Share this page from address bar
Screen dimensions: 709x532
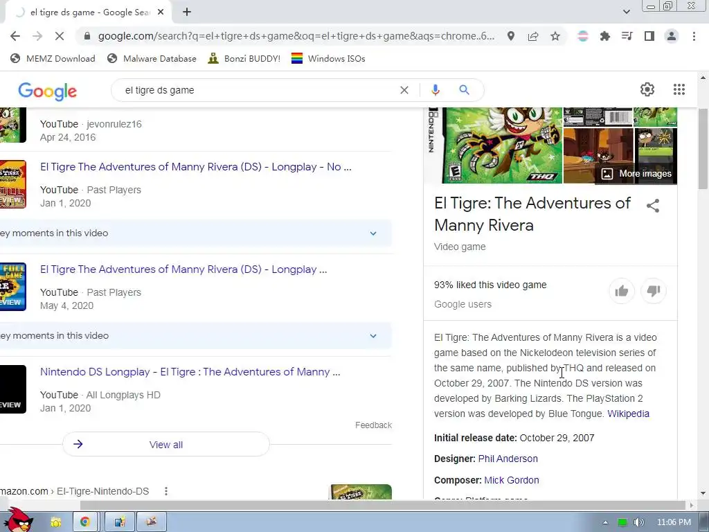(533, 36)
